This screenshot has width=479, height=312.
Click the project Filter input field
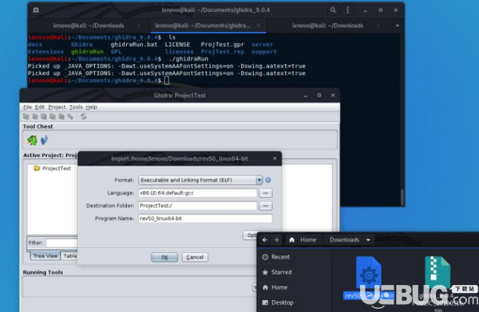click(61, 243)
